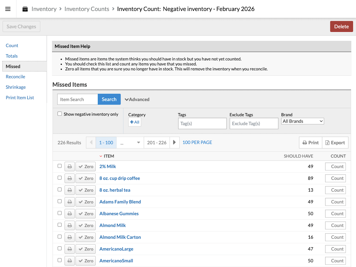Collapse the Advanced search options
Screen dimensions: 356x267
click(137, 99)
